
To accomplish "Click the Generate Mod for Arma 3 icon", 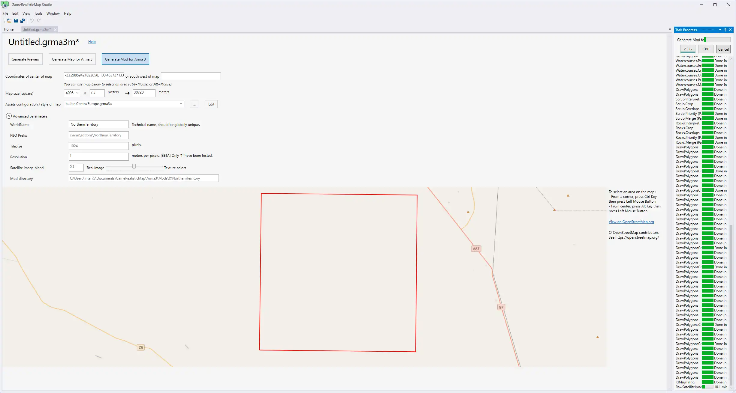I will pyautogui.click(x=125, y=59).
